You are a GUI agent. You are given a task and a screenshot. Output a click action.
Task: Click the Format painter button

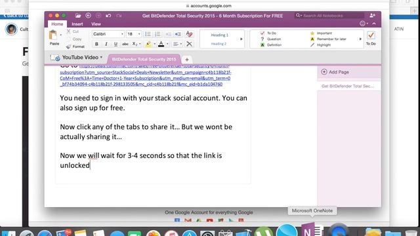75,47
